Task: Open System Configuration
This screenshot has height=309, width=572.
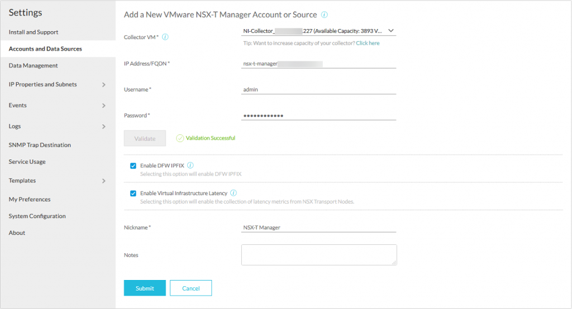Action: click(x=37, y=216)
